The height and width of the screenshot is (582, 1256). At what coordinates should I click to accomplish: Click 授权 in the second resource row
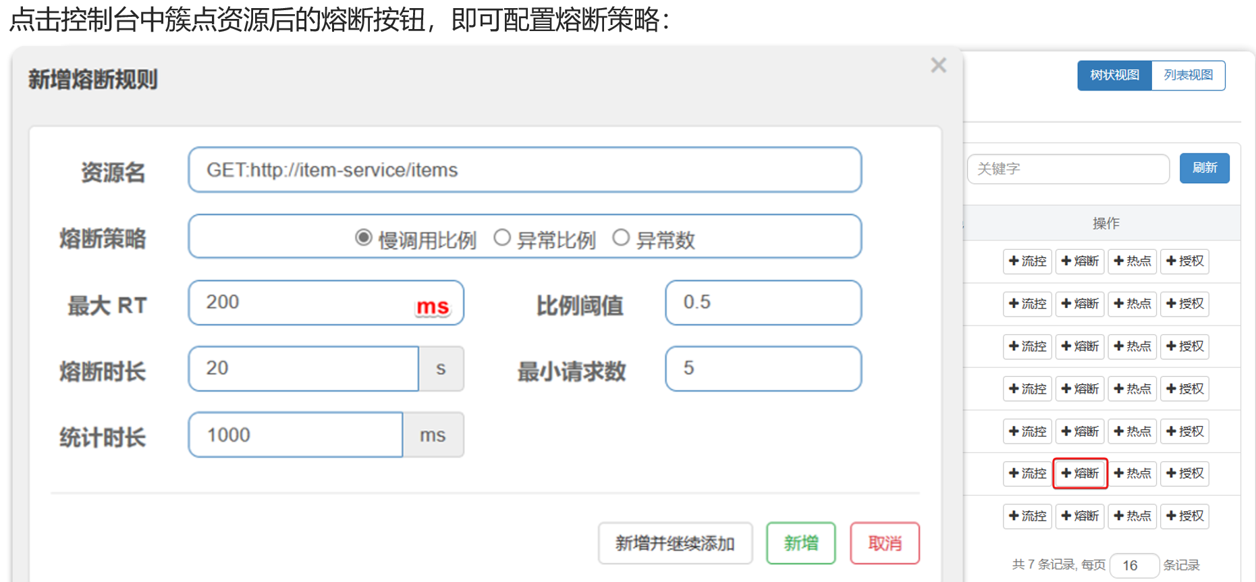coord(1184,304)
